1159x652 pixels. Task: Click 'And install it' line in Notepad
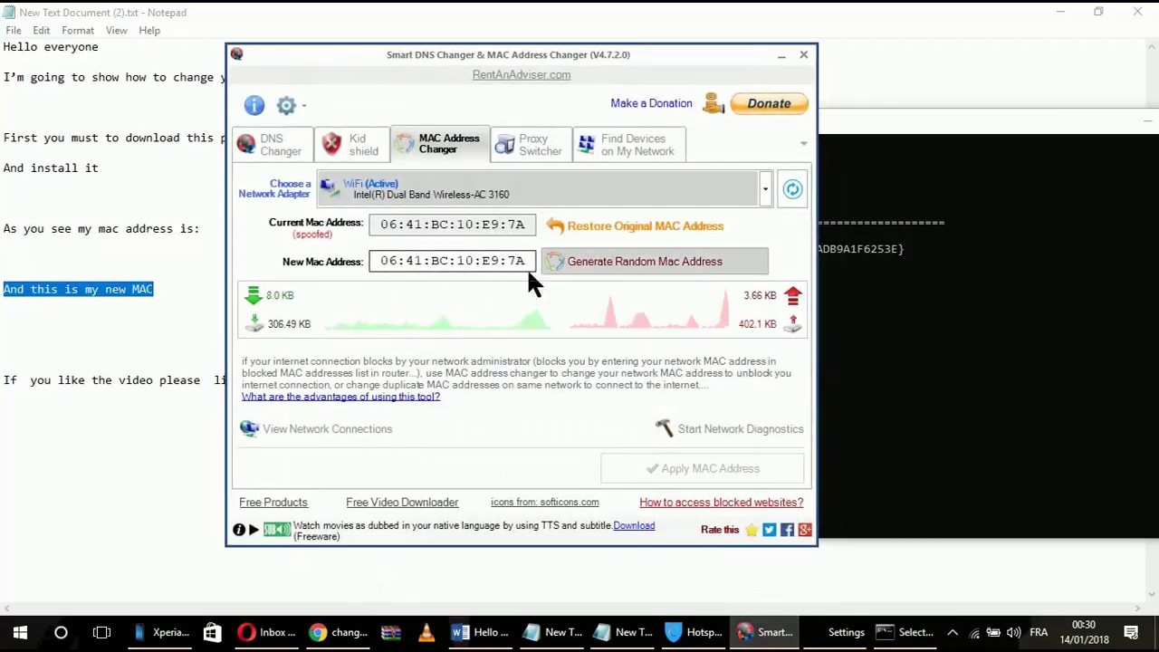coord(51,168)
